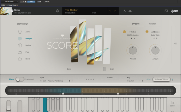Click the range marker near C5
Screen dimensions: 181x112
tap(118, 93)
